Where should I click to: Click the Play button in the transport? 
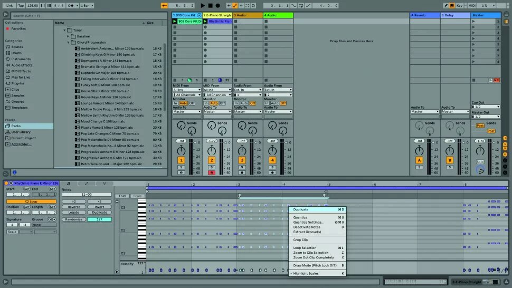[x=203, y=5]
